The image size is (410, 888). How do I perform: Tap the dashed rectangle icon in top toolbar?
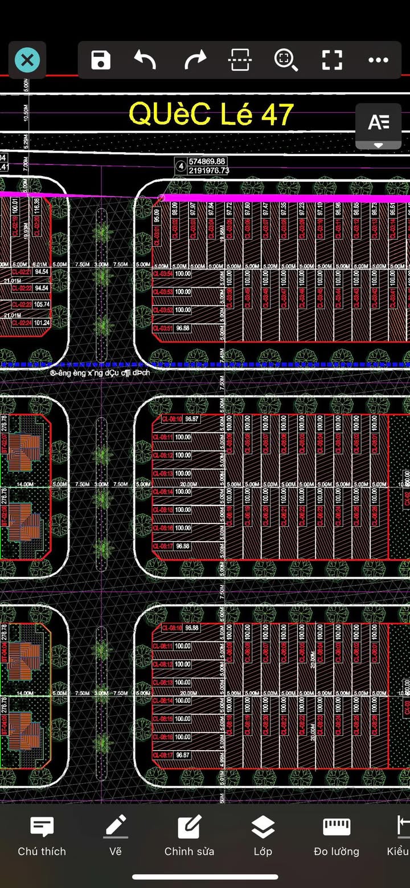tap(240, 60)
